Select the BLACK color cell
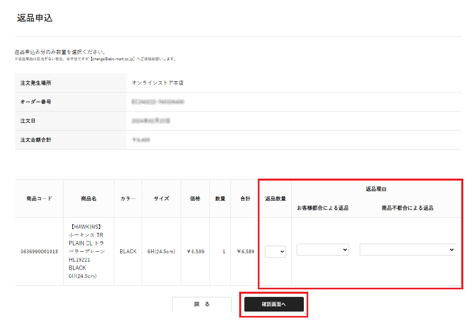476x333 pixels. [128, 251]
